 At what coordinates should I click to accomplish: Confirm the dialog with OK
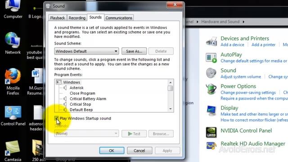(112, 151)
